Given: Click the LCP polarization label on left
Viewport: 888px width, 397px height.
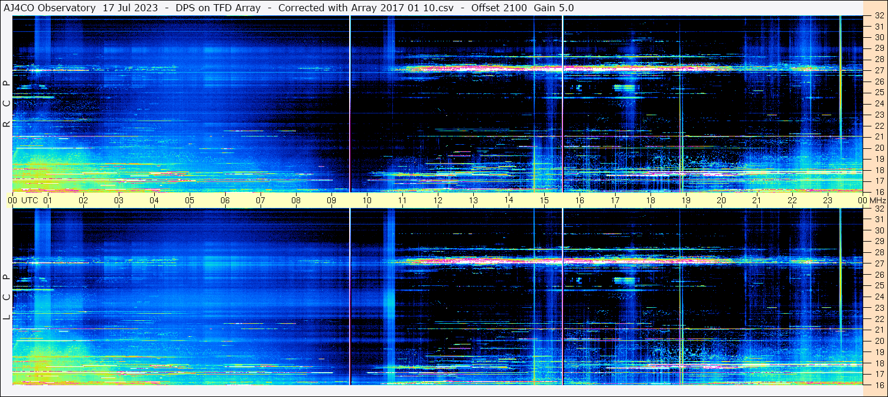Looking at the screenshot, I should tap(6, 297).
